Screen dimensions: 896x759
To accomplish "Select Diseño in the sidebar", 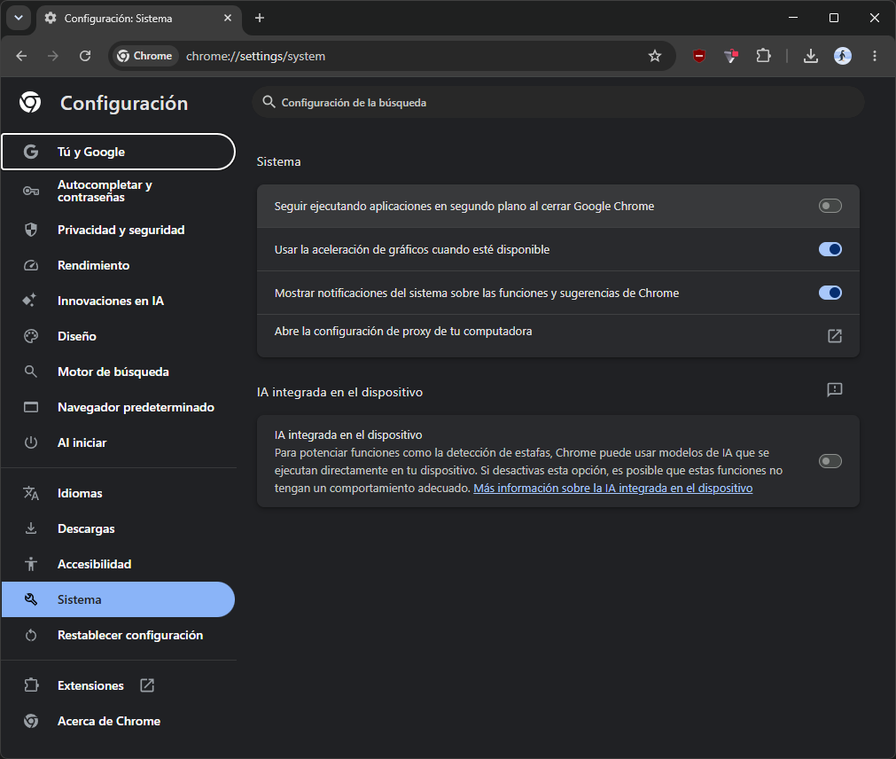I will (118, 336).
